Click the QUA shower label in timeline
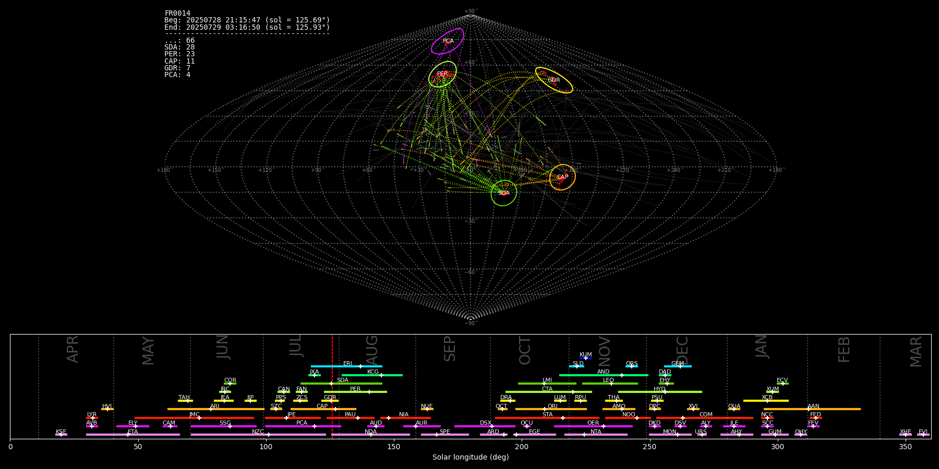The image size is (939, 469). 735,406
